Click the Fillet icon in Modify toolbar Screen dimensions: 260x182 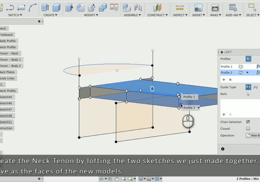(80, 7)
